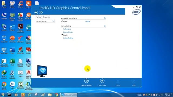Image resolution: width=173 pixels, height=97 pixels.
Task: Open Internet Explorer from taskbar
Action: [x=29, y=95]
